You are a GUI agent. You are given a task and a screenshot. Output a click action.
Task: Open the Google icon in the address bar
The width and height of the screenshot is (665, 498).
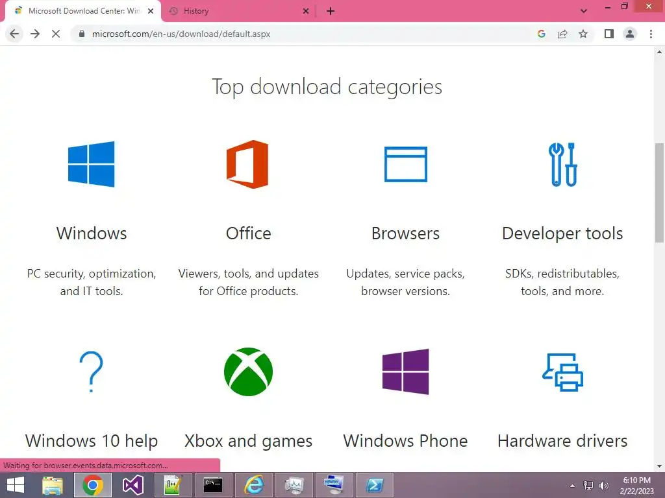click(x=541, y=34)
